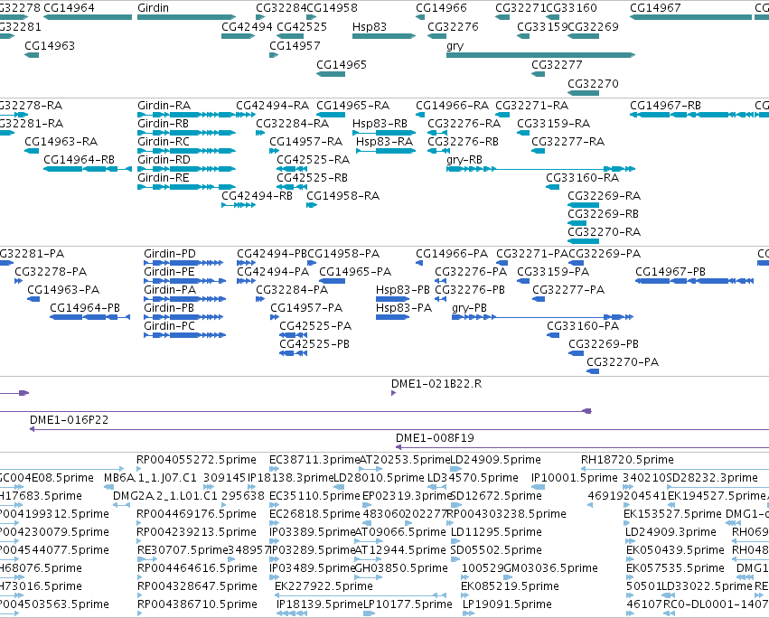Select the CG33159-RA transcript
This screenshot has width=769, height=618.
coord(523,133)
